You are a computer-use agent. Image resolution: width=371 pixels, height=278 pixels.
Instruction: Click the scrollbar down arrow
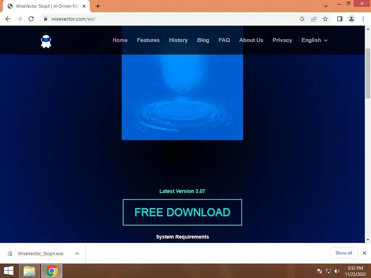coord(368,240)
